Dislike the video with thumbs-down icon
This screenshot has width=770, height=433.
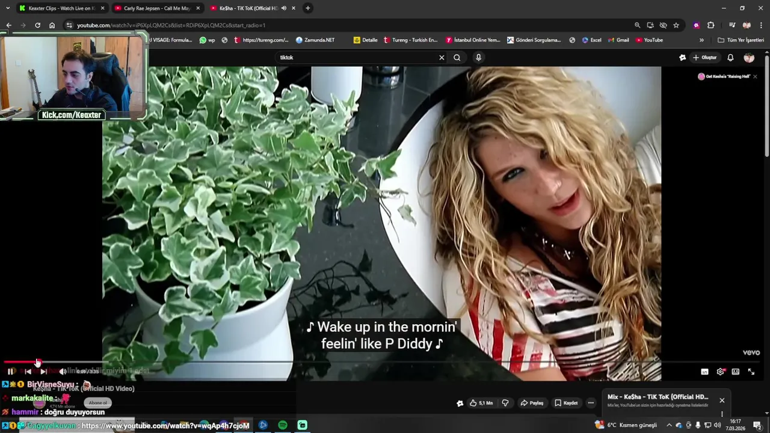[505, 403]
